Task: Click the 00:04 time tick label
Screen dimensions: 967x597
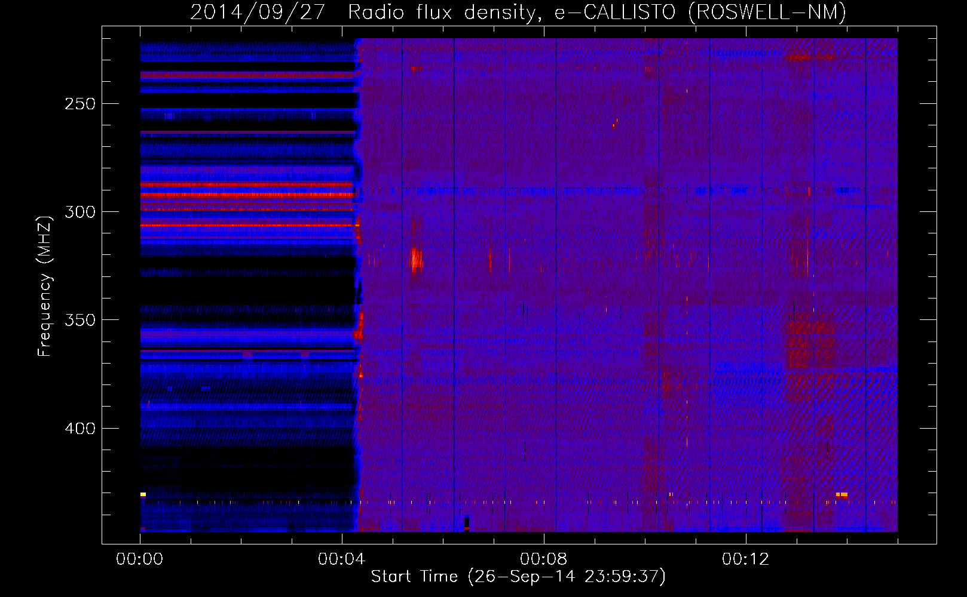Action: point(341,559)
